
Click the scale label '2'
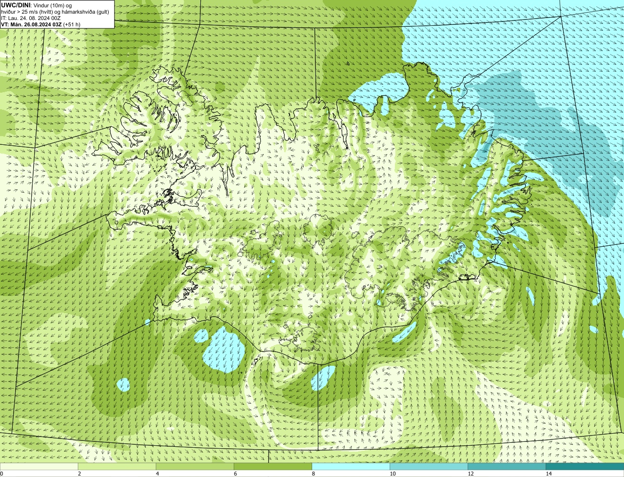pos(79,474)
